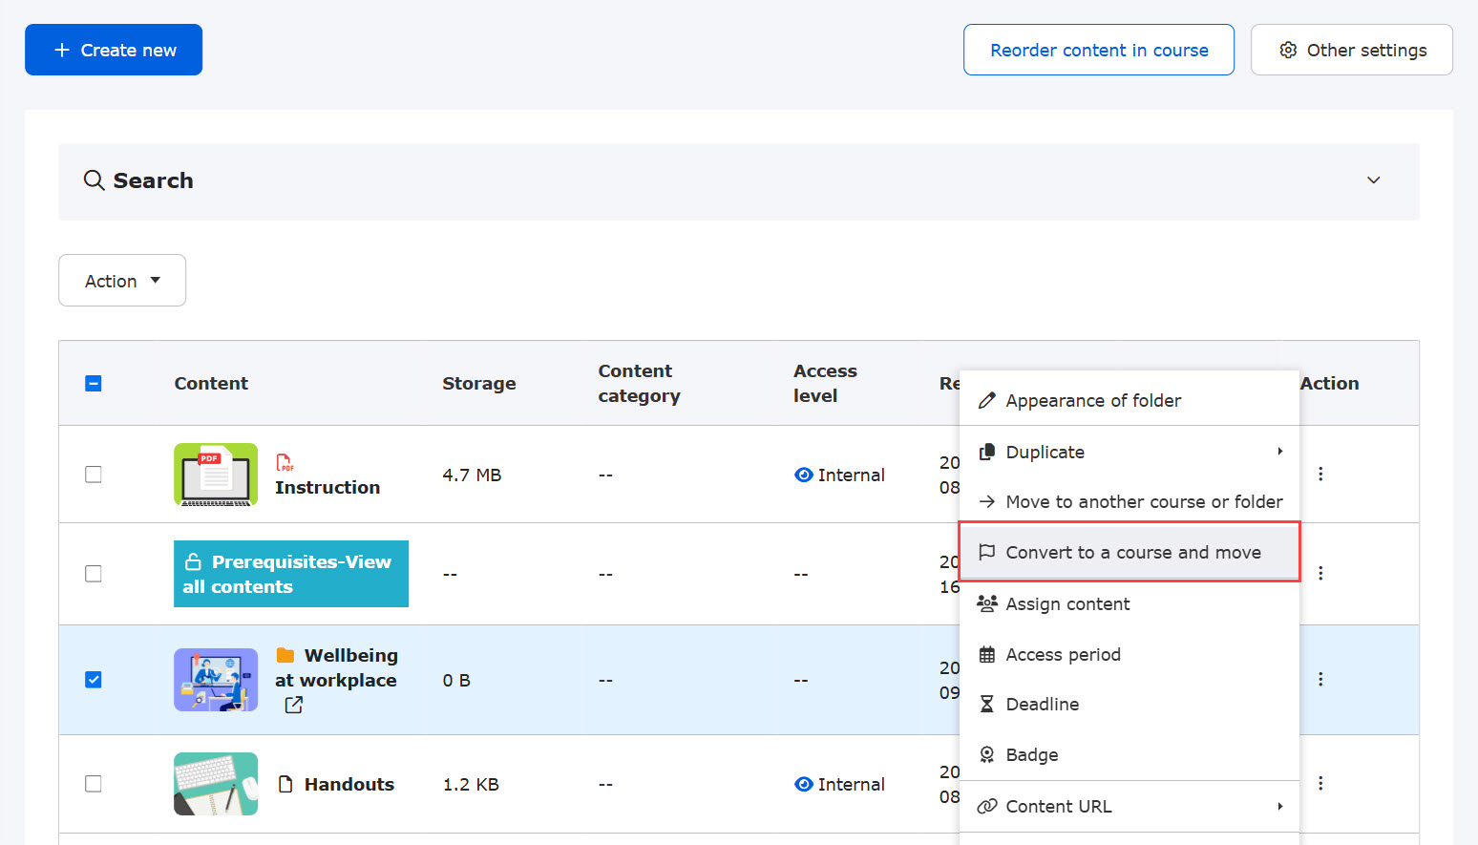Click the external link icon under Wellbeing at workplace
1478x845 pixels.
pyautogui.click(x=293, y=705)
